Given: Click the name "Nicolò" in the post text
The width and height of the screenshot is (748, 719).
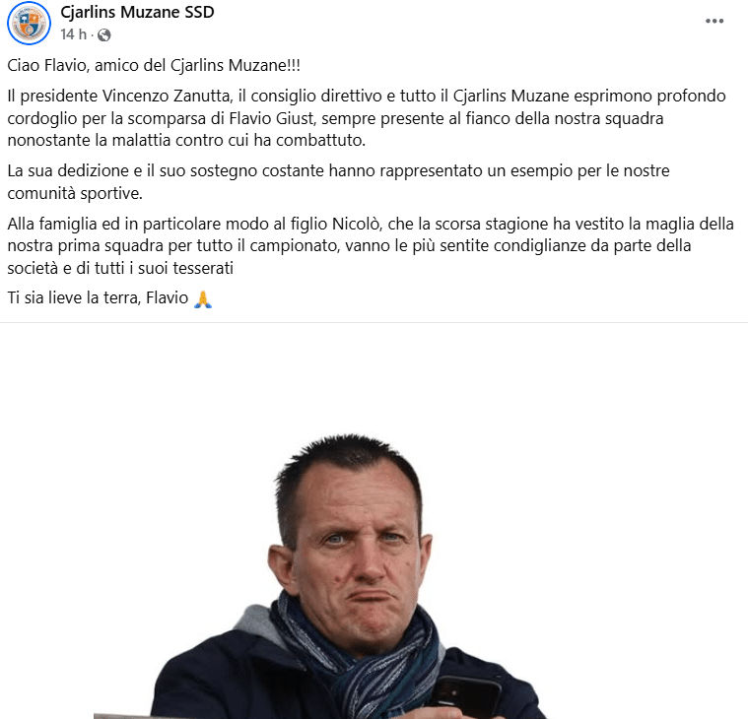Looking at the screenshot, I should click(357, 224).
